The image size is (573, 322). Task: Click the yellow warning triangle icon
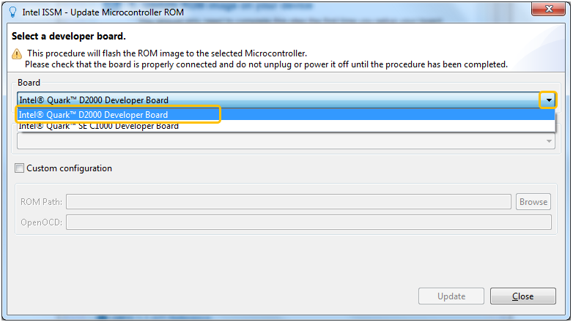17,54
